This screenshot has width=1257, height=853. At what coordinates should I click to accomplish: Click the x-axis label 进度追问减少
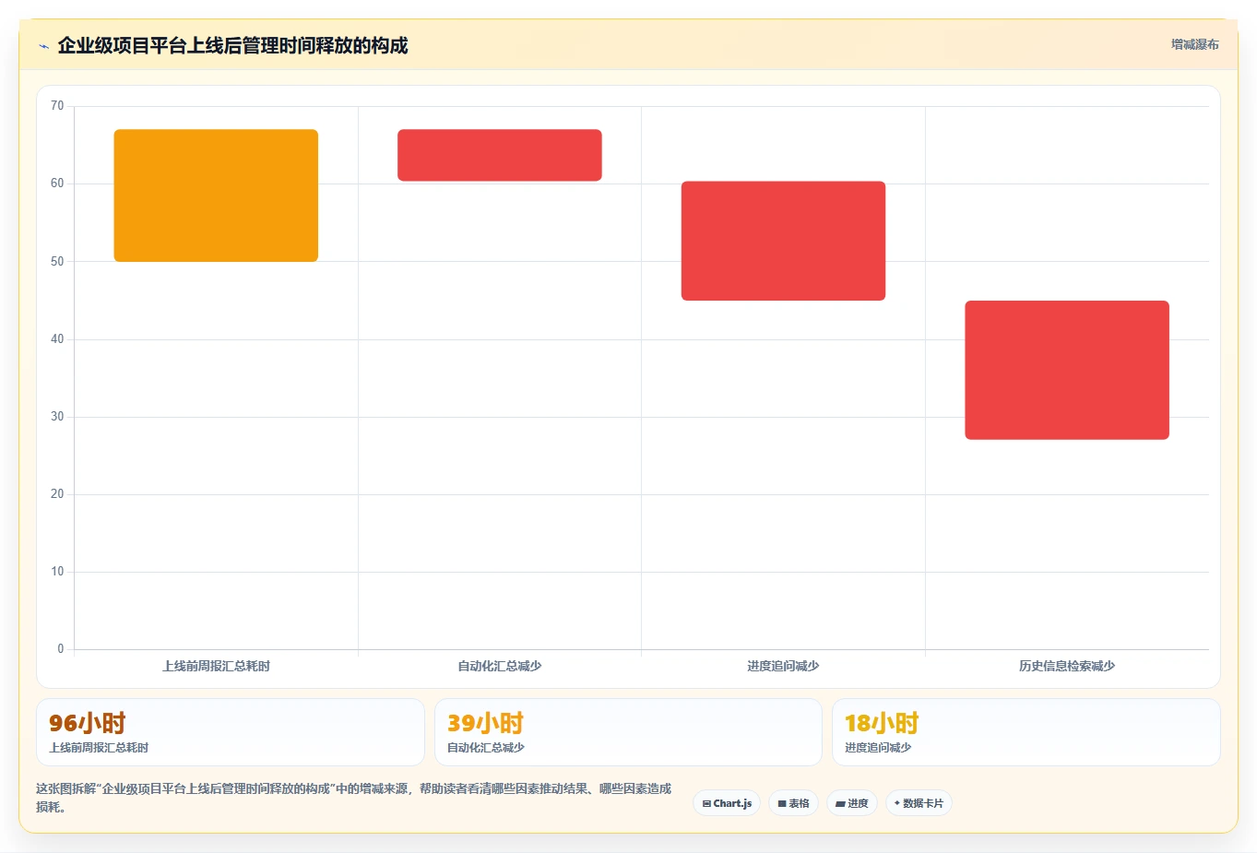pyautogui.click(x=783, y=666)
